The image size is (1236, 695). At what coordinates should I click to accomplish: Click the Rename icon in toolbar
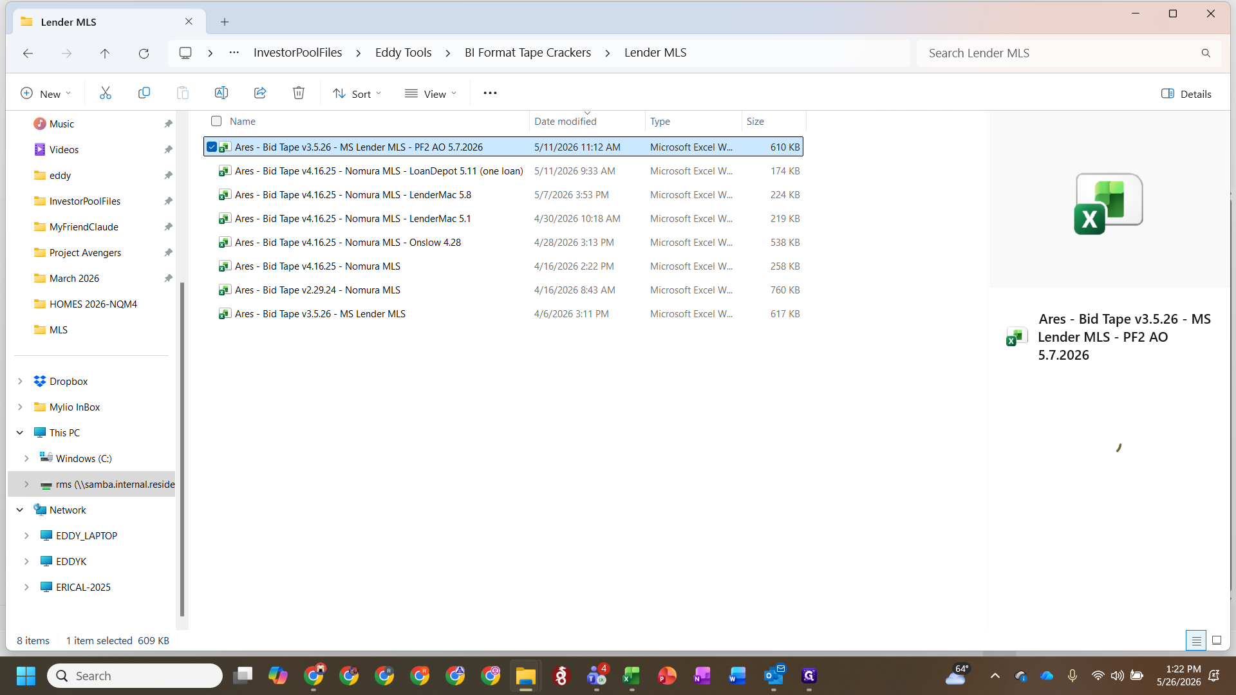[x=221, y=93]
